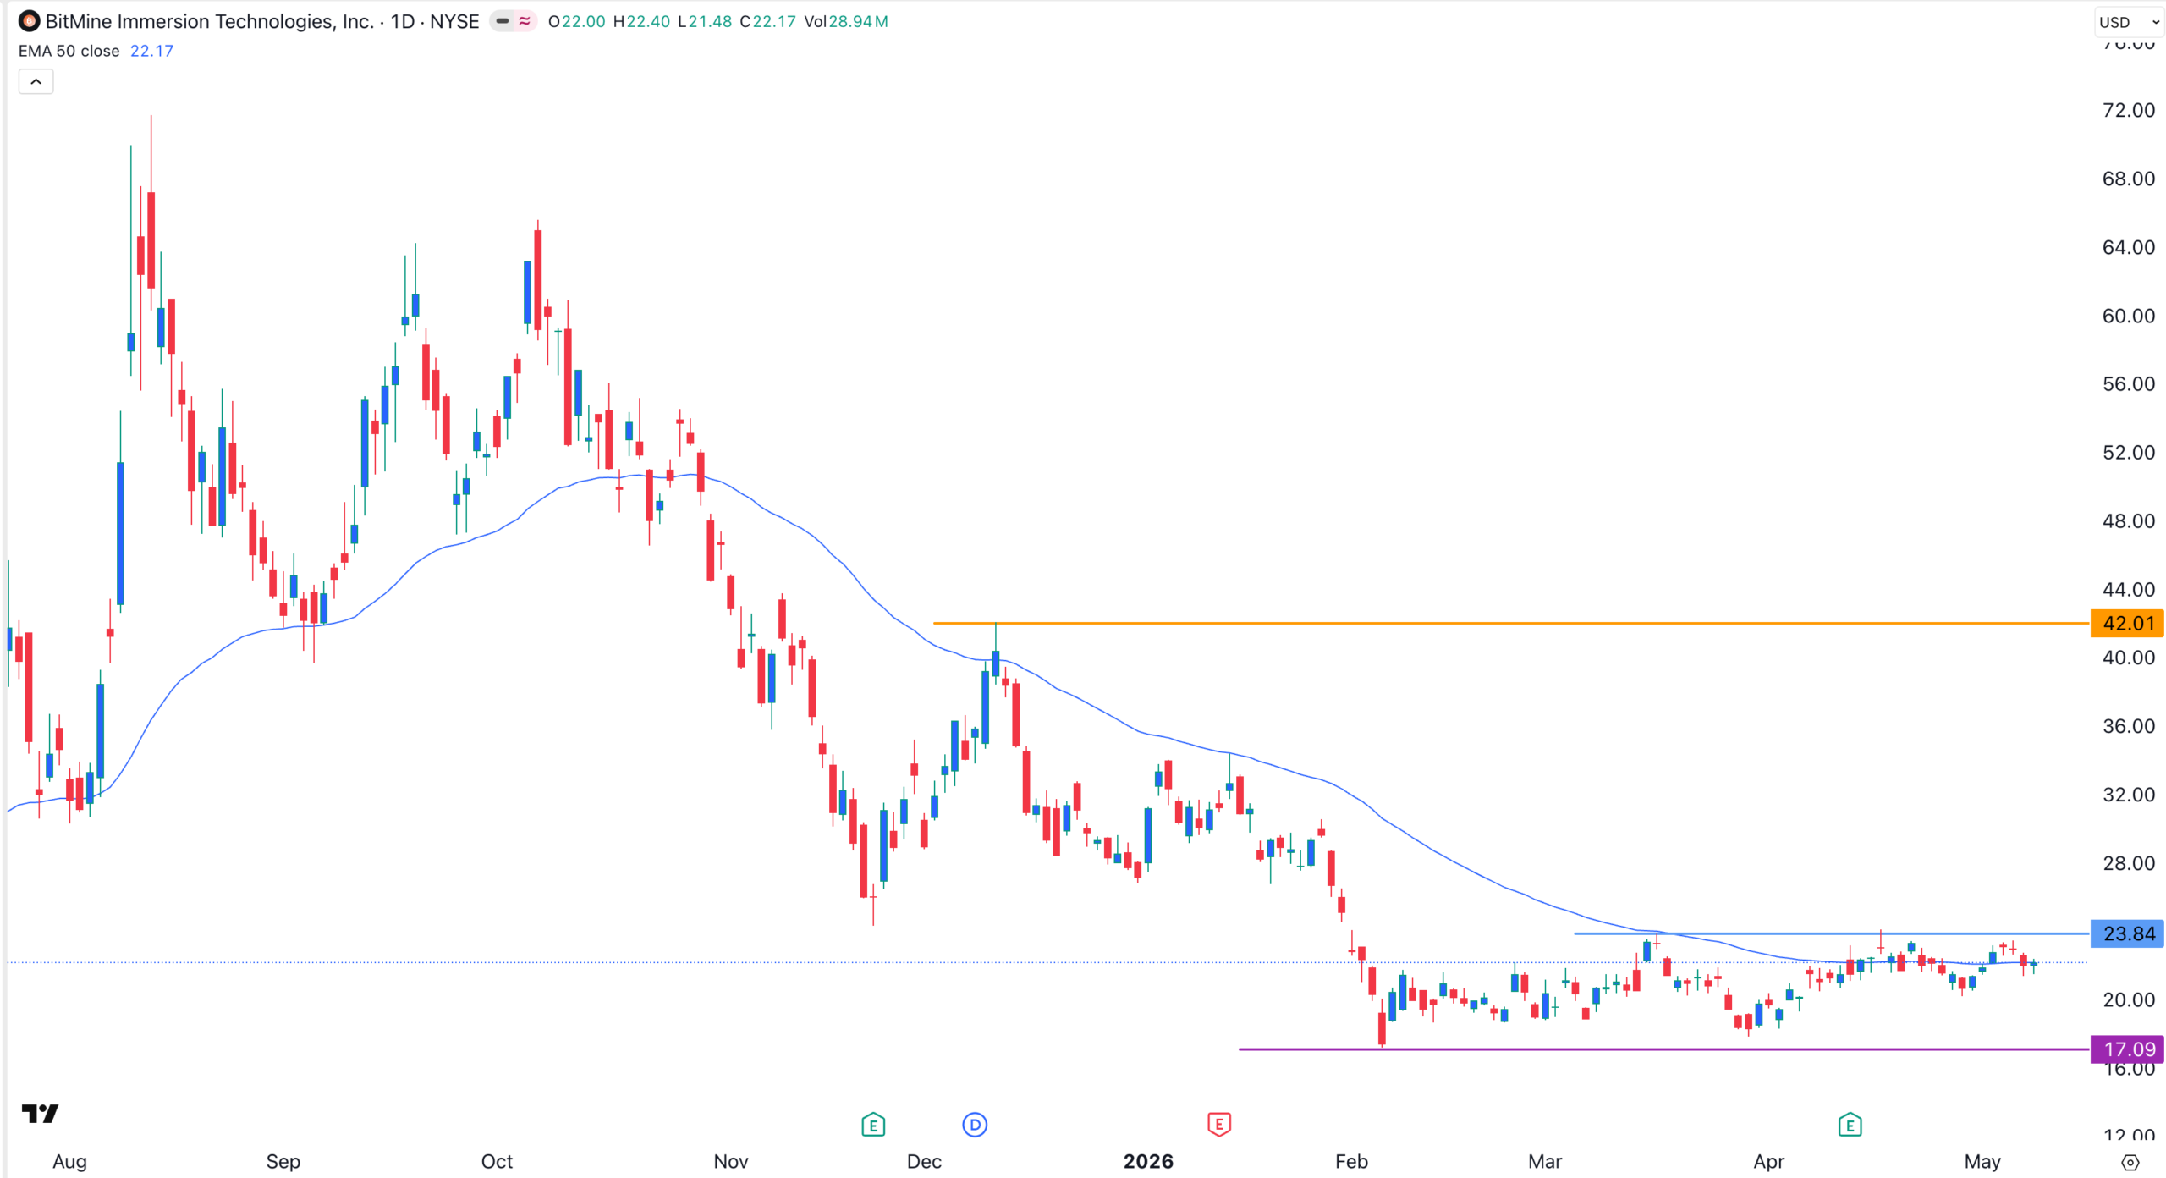Click the 2026 year label on time axis
The height and width of the screenshot is (1178, 2166).
pyautogui.click(x=1148, y=1161)
